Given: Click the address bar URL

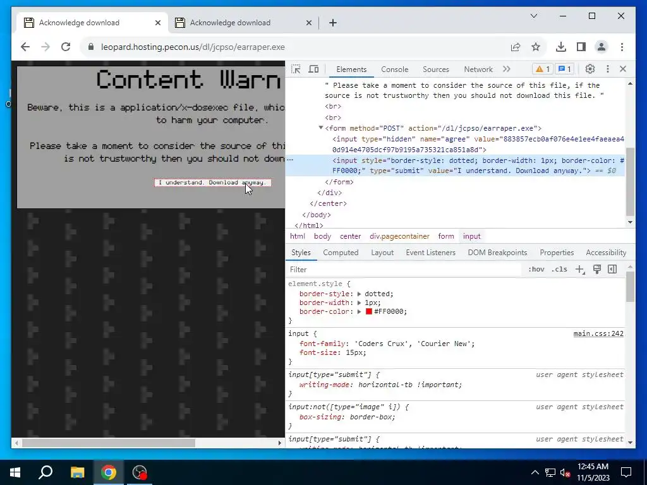Looking at the screenshot, I should 193,47.
